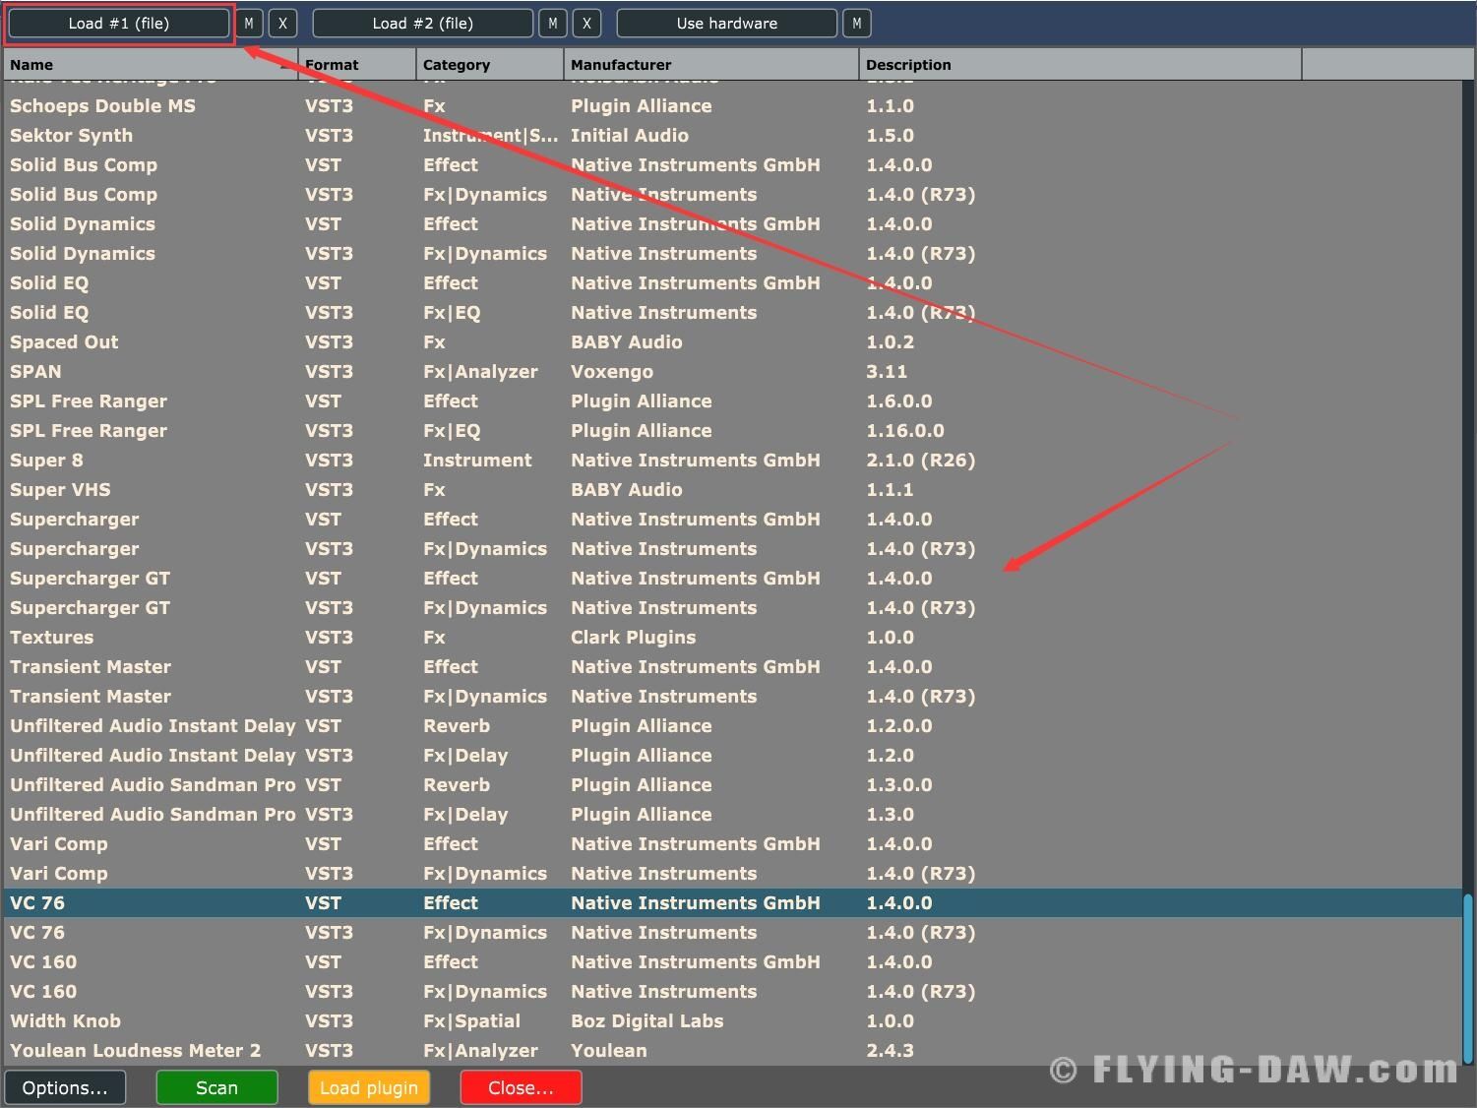Select Transient Master VST row
The width and height of the screenshot is (1477, 1108).
pos(732,667)
